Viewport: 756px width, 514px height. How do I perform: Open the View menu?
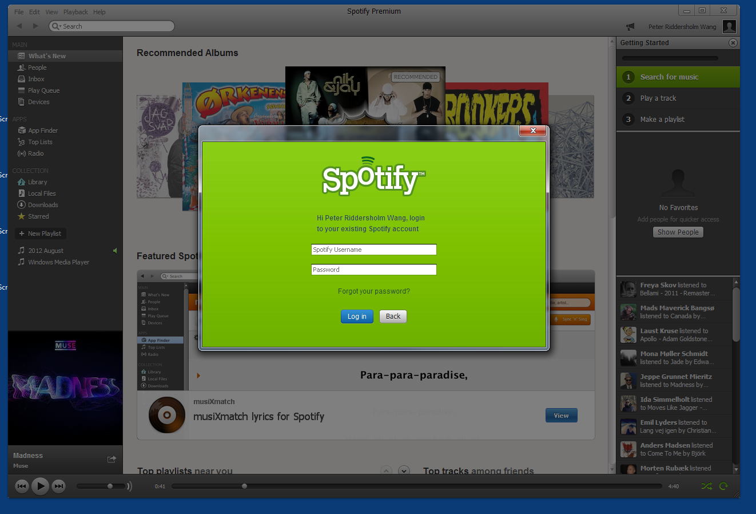51,12
